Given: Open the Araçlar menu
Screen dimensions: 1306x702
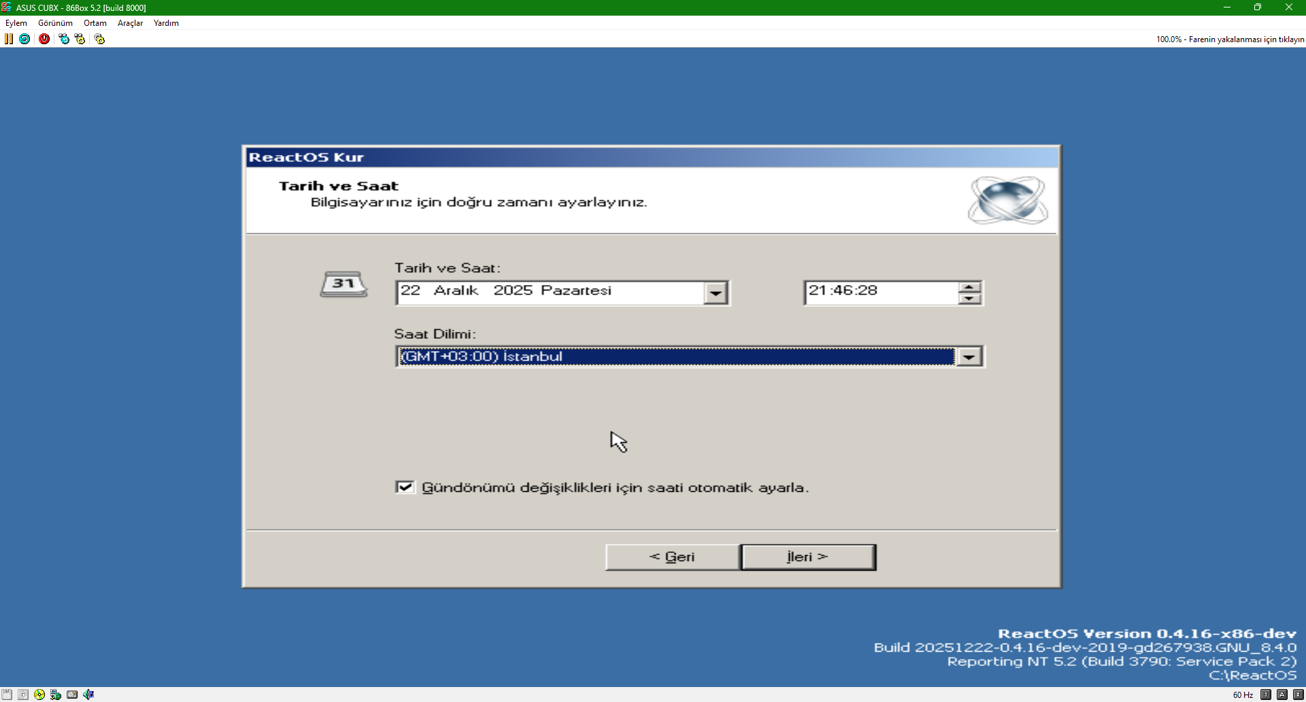Looking at the screenshot, I should (130, 23).
